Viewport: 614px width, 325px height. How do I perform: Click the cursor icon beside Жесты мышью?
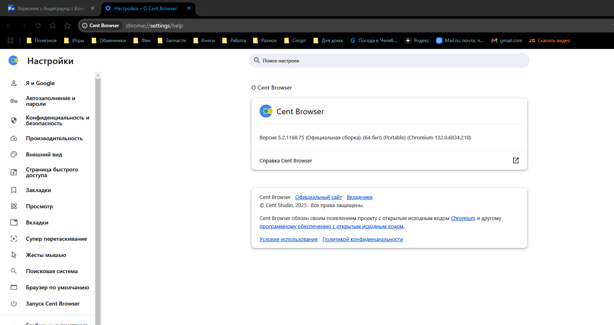tap(14, 255)
